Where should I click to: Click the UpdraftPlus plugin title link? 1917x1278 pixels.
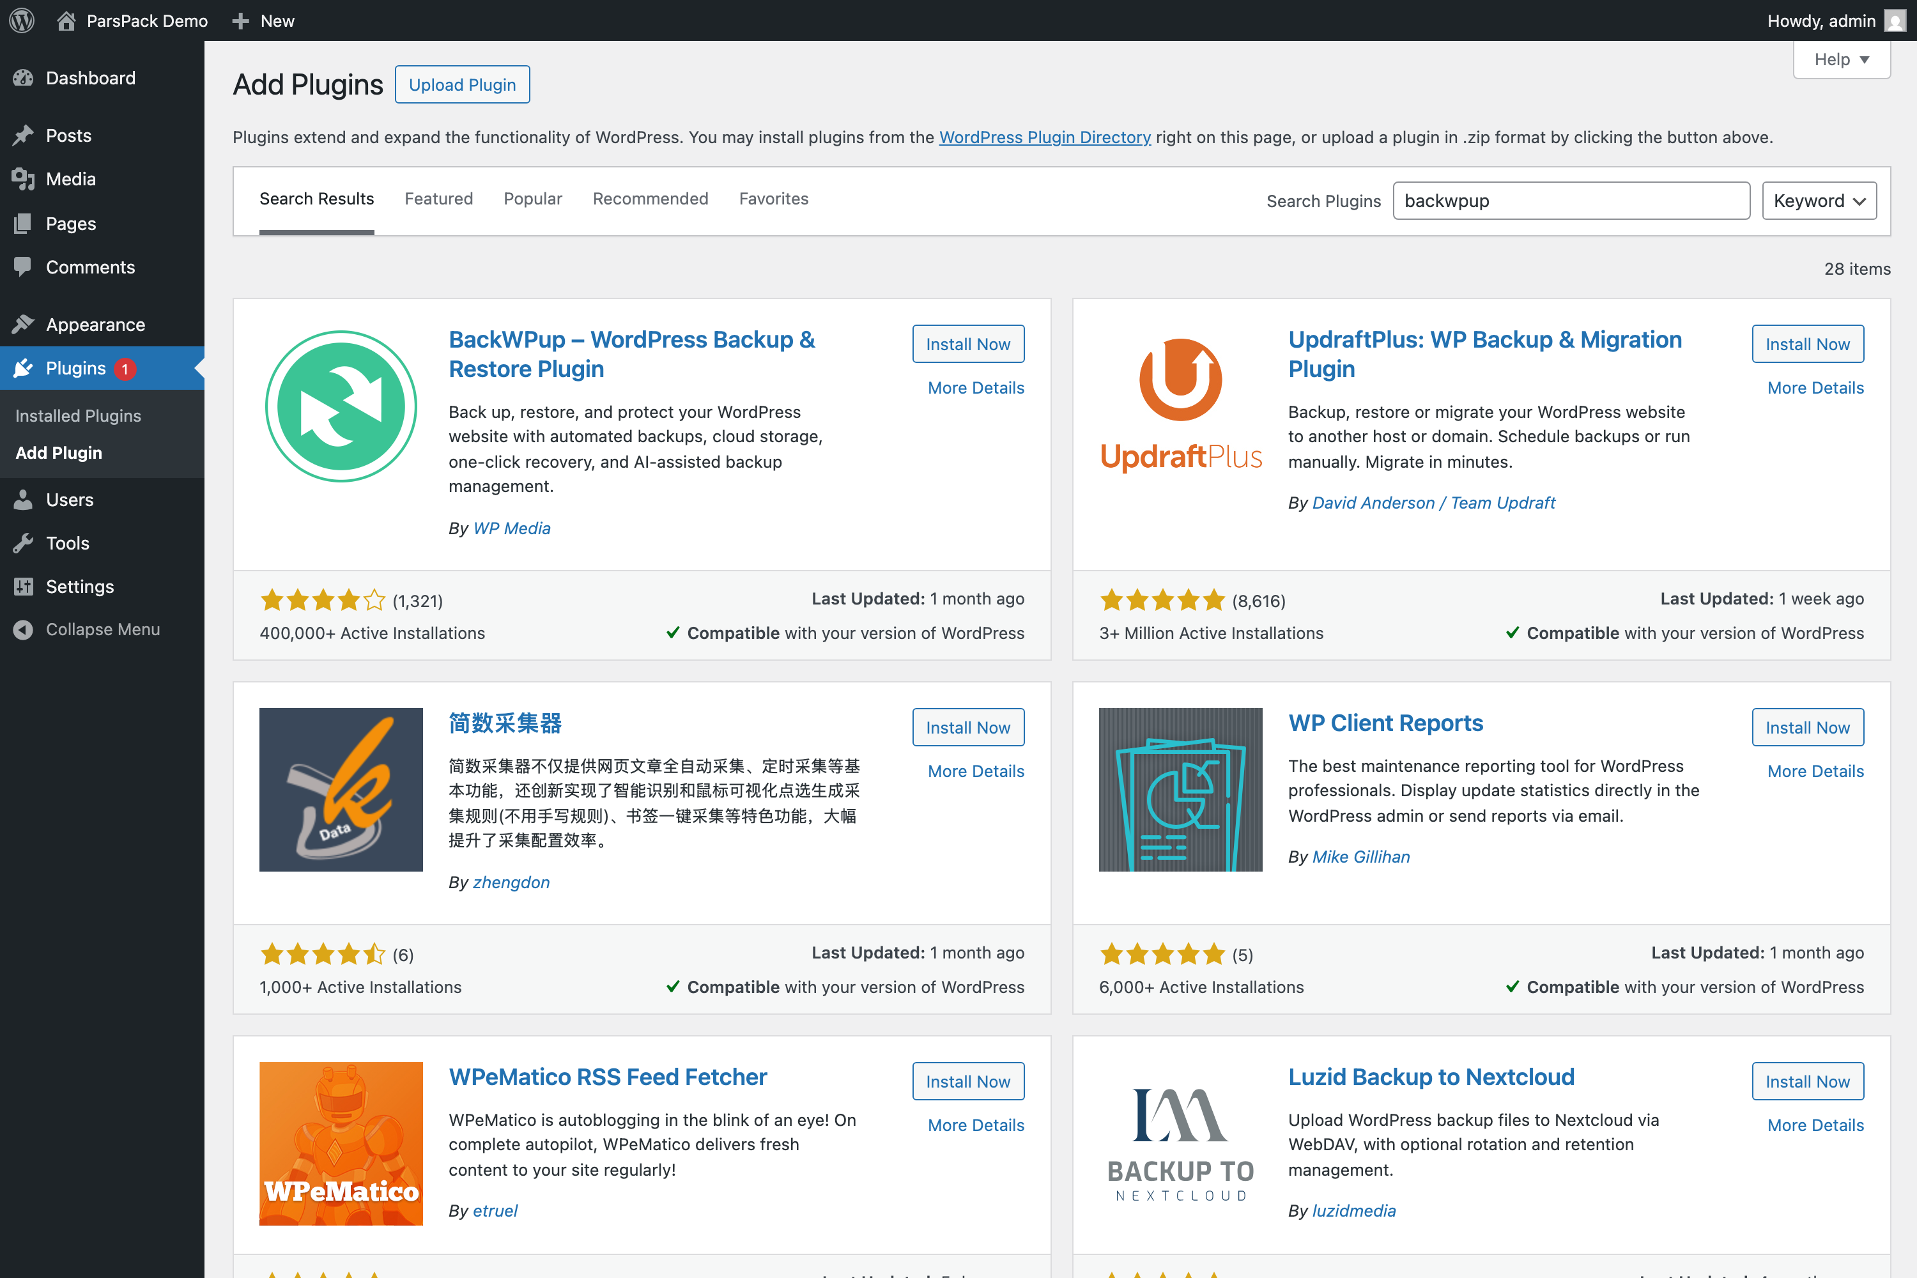pyautogui.click(x=1485, y=354)
